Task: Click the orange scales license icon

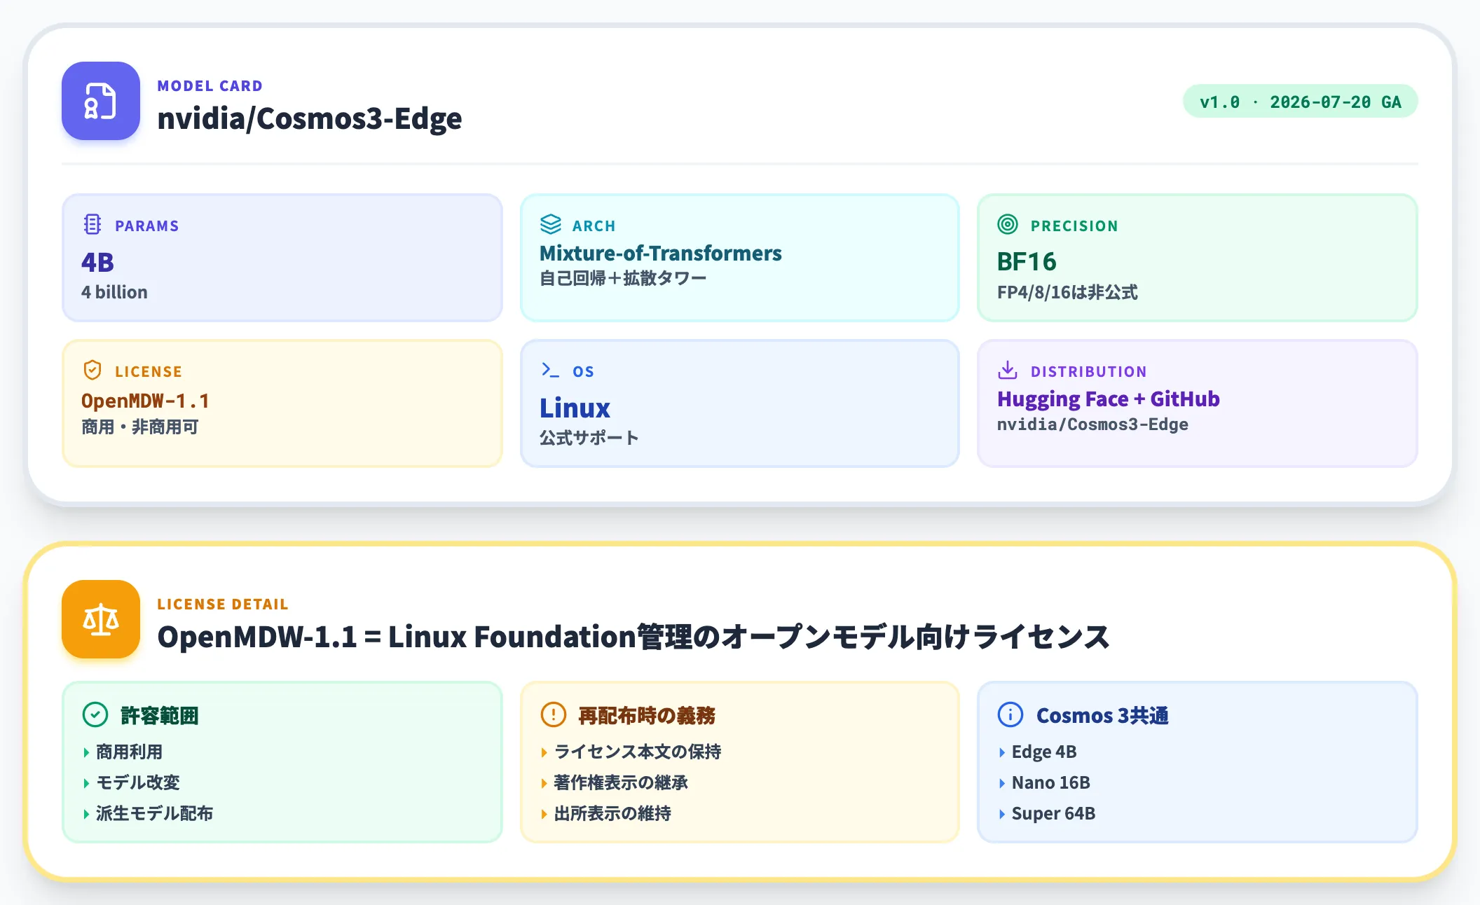Action: click(100, 619)
